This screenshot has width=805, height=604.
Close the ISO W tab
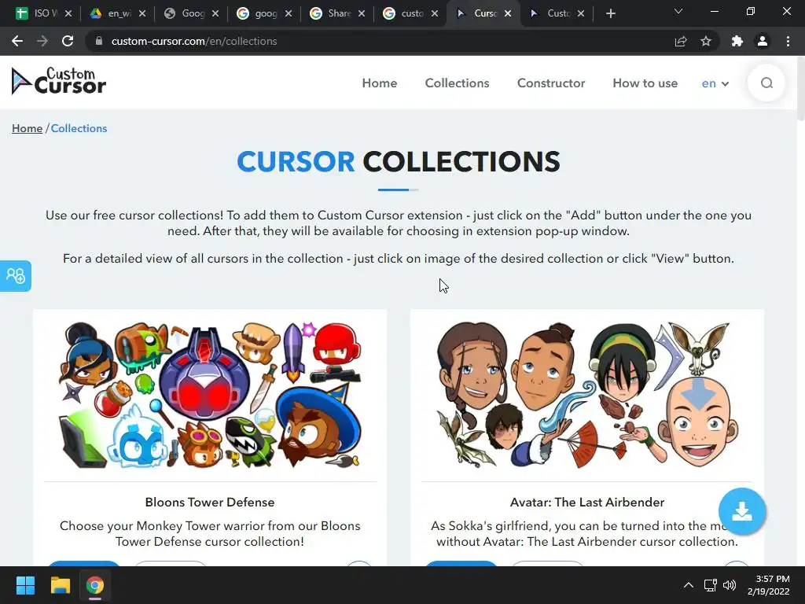click(68, 13)
